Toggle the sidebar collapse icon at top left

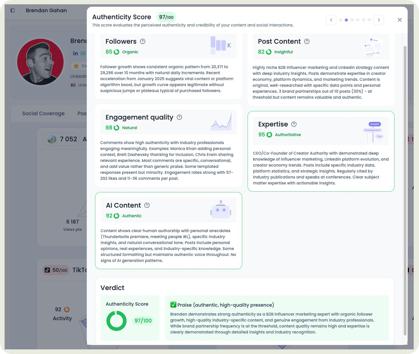click(13, 10)
